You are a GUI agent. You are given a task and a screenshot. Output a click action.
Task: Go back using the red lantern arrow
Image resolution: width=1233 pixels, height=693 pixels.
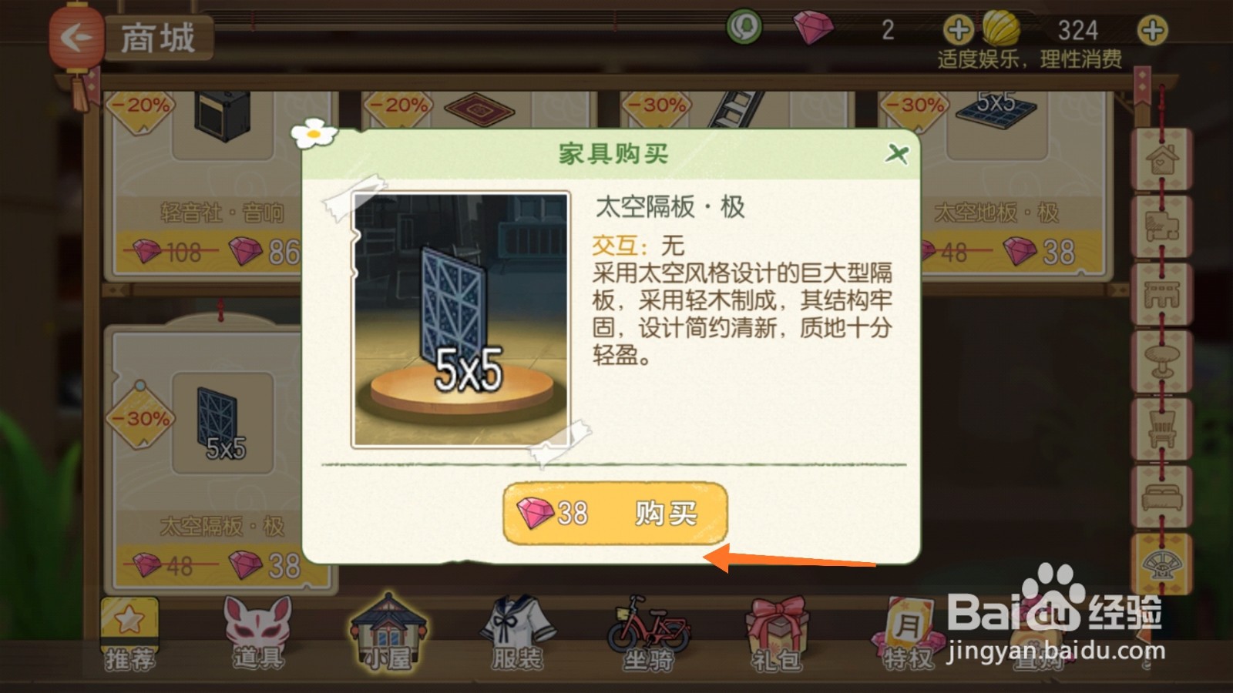click(76, 37)
